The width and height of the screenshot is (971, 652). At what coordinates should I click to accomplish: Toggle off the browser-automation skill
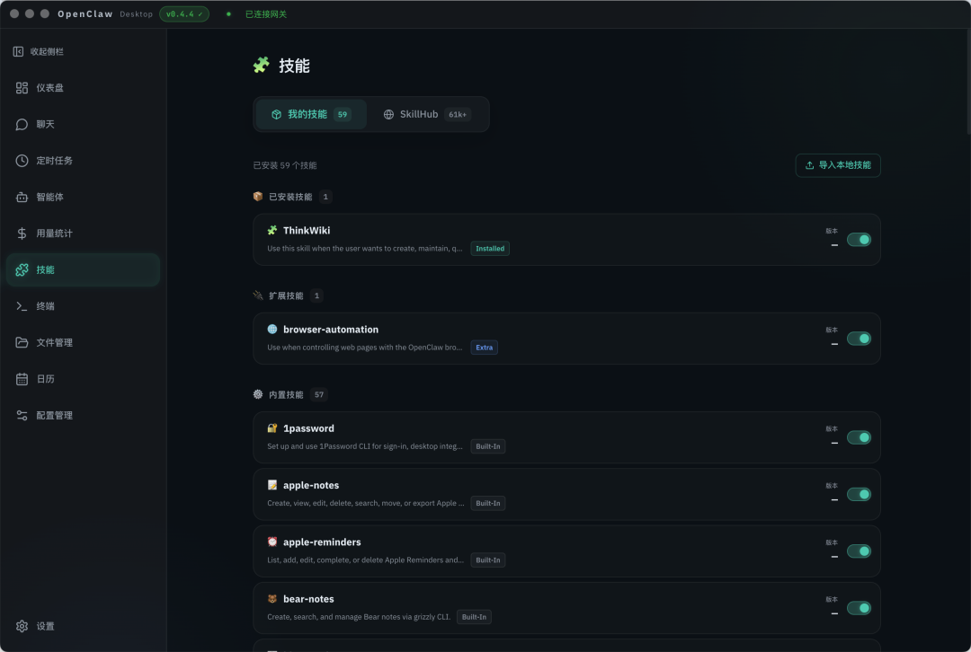859,339
